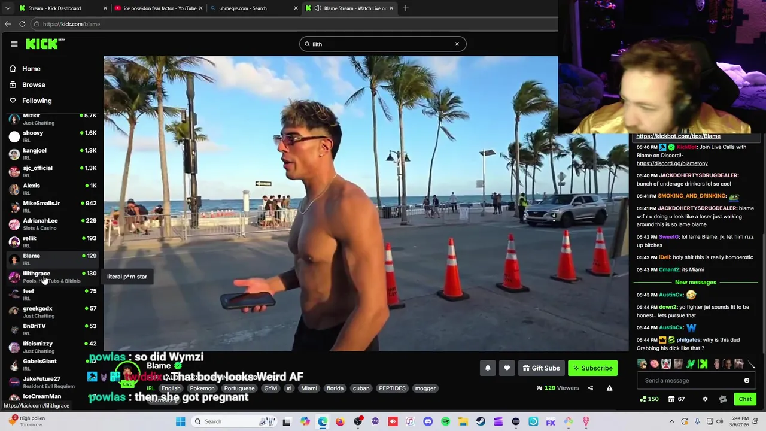This screenshot has height=431, width=766.
Task: Jump to New messages in chat
Action: pos(695,282)
